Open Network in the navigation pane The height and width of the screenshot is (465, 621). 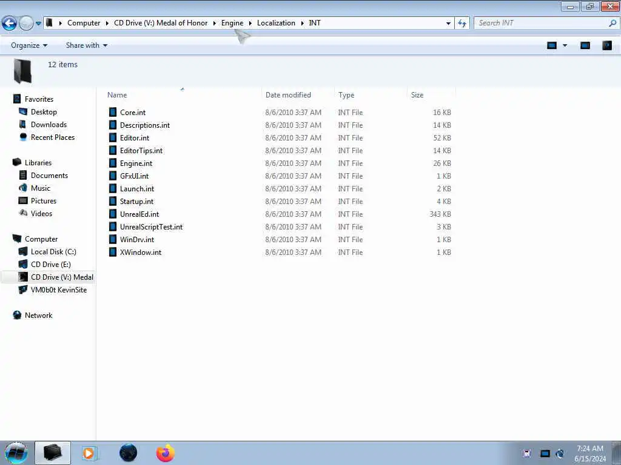point(38,315)
